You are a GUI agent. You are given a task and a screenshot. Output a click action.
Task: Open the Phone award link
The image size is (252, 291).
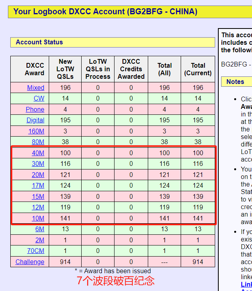tap(35, 109)
